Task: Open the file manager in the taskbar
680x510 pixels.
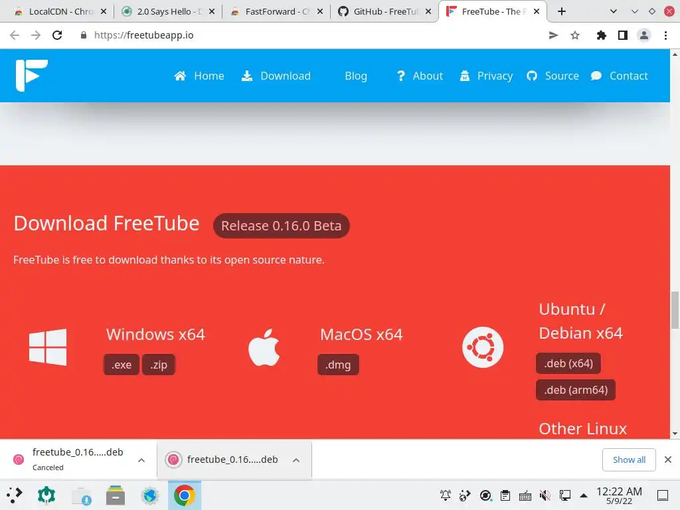Action: click(116, 495)
